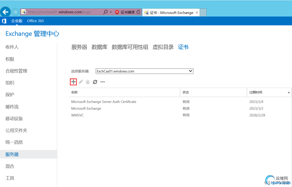Sort by the 名称 column header

pos(124,92)
